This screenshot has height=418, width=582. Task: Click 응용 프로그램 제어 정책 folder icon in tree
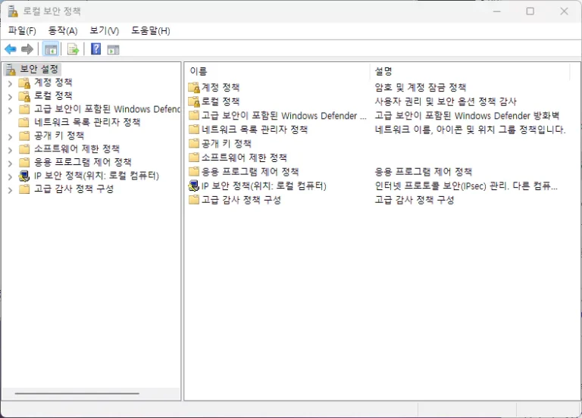click(24, 162)
